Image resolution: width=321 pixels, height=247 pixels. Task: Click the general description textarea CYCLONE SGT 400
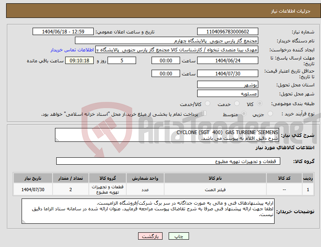coord(167,135)
